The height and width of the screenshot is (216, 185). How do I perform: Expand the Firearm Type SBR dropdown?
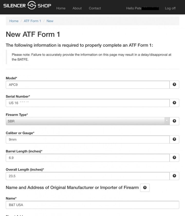tap(87, 121)
